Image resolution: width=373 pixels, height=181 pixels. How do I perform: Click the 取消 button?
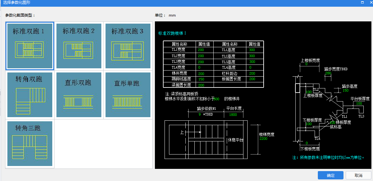358,175
